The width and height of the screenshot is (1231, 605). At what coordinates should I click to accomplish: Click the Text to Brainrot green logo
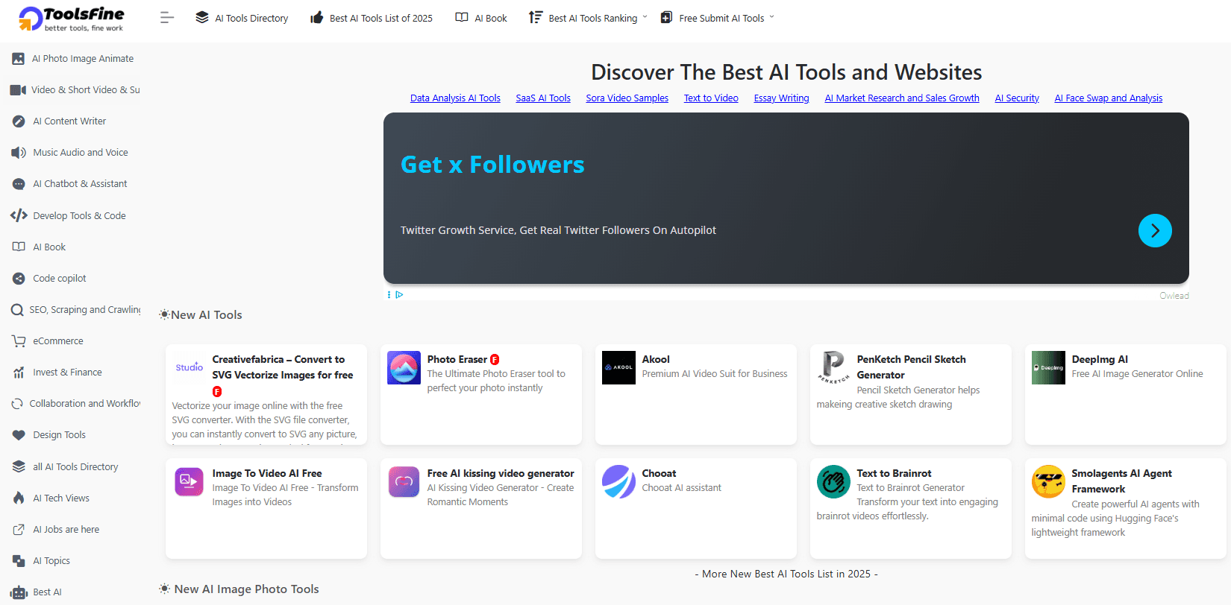point(833,481)
